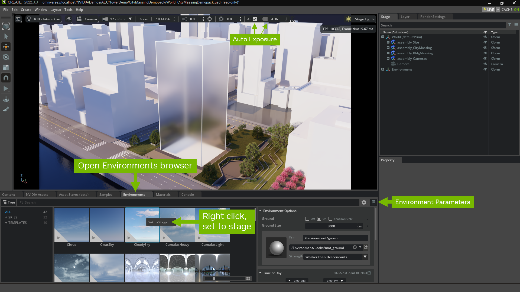Toggle Shadows Only checkbox in Environment
This screenshot has height=292, width=520.
330,218
